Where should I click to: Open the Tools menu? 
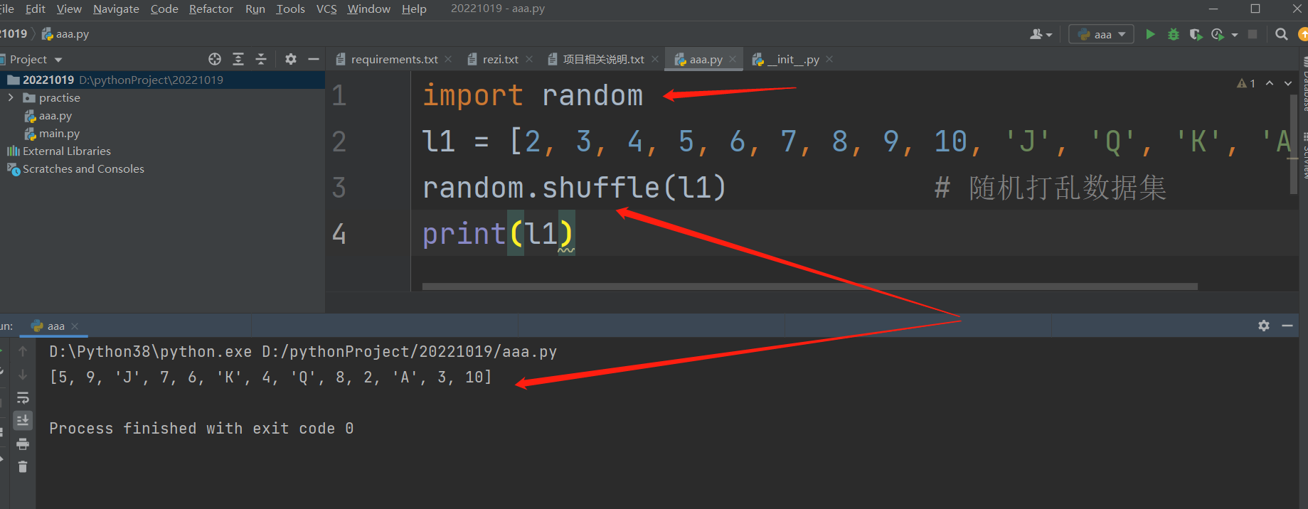pyautogui.click(x=290, y=9)
